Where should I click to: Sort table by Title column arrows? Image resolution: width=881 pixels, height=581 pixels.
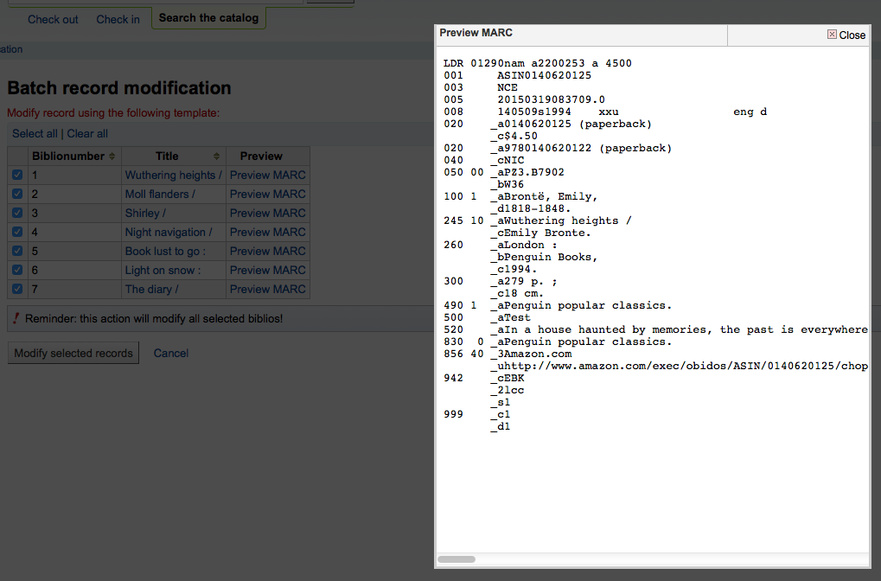click(216, 156)
